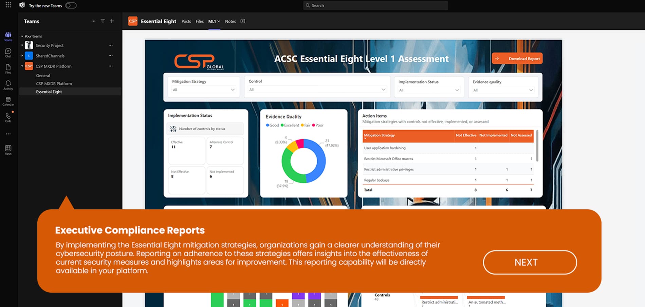Select the Restrict administrative privileges row
645x307 pixels.
(x=448, y=169)
